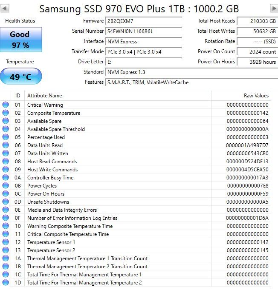278x304 pixels.
Task: Click the status icon for Temperature Sensor 1
Action: (6, 242)
